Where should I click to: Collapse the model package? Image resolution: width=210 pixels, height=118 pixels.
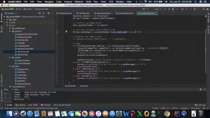pyautogui.click(x=10, y=58)
